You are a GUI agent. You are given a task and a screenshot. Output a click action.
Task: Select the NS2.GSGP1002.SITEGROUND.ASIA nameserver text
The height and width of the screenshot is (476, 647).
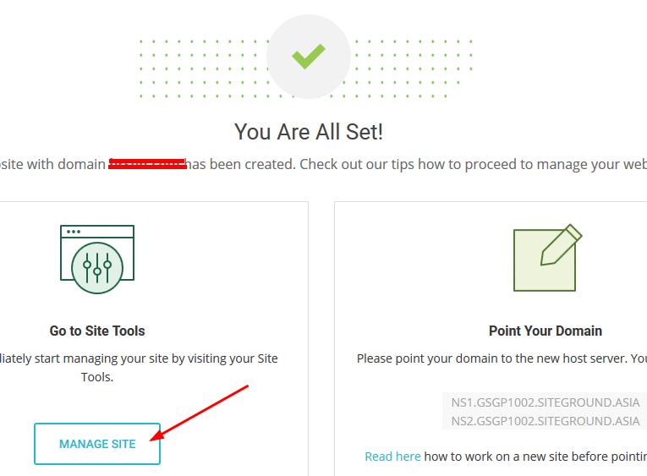[x=546, y=421]
